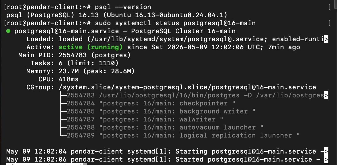
Task: Click the green active status dot
Action: click(8, 31)
